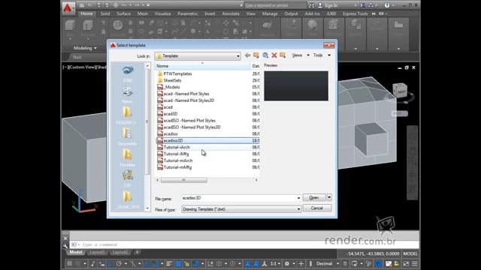Image resolution: width=481 pixels, height=270 pixels.
Task: Expand the File name combo box arrow
Action: [x=298, y=198]
